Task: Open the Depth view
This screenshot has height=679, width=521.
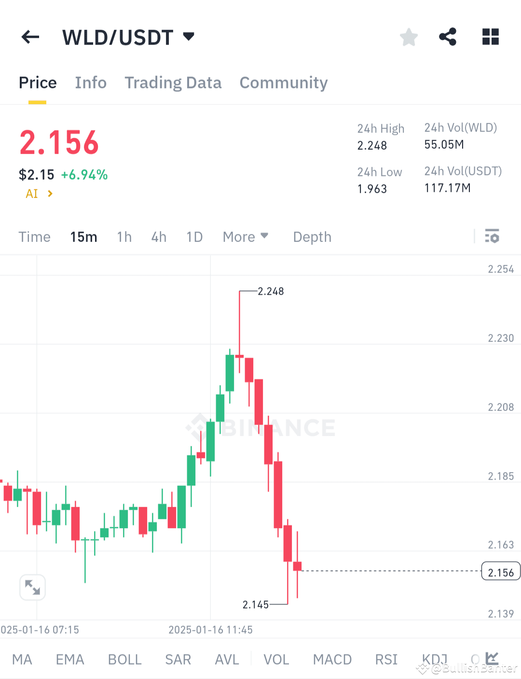Action: pos(312,237)
